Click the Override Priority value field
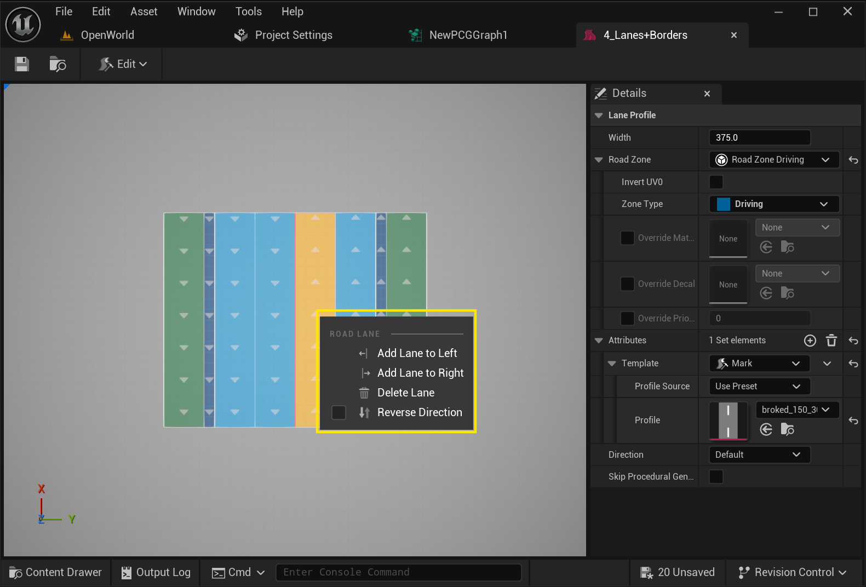 click(759, 318)
